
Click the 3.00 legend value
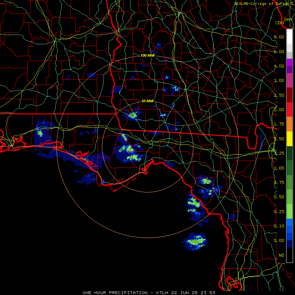[279, 81]
